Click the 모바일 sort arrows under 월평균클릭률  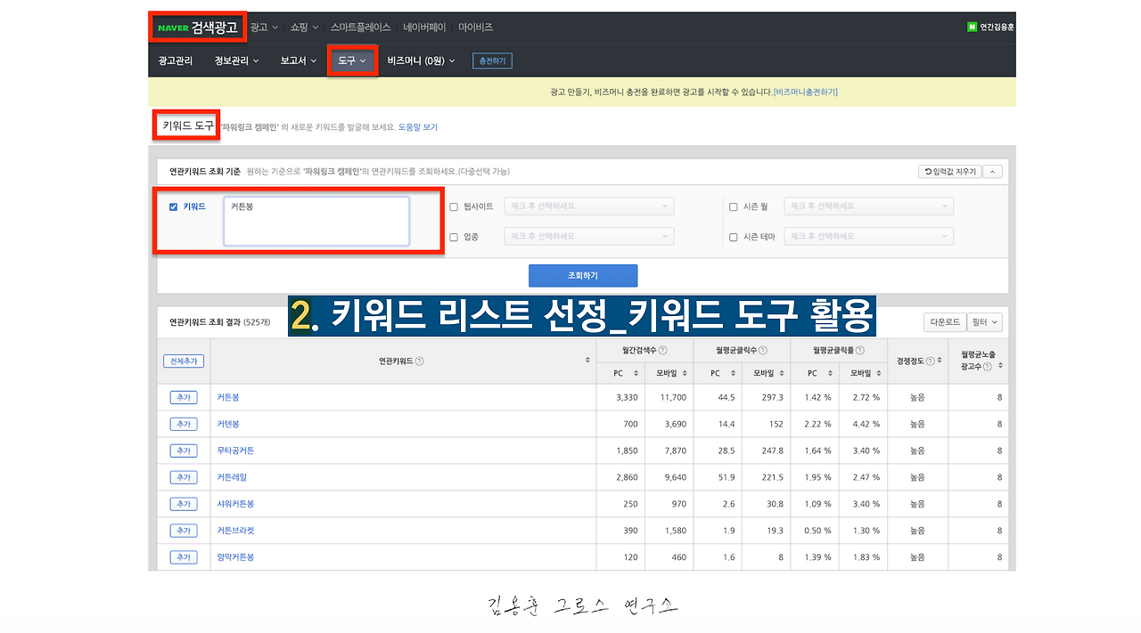880,373
